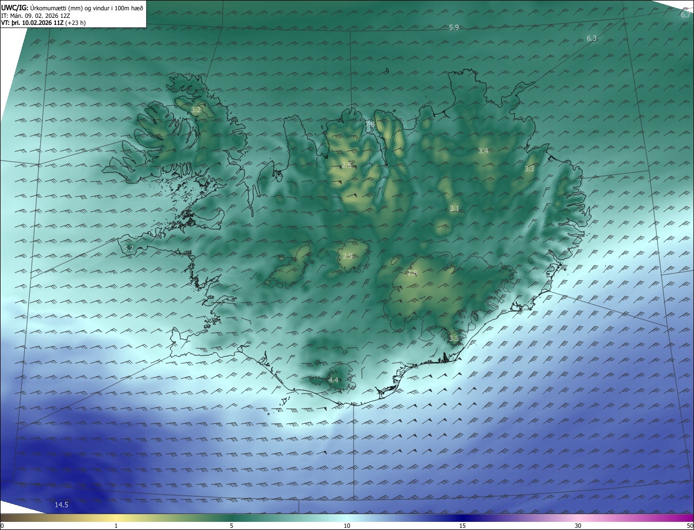Click the colorbar tick label 1
Image resolution: width=694 pixels, height=530 pixels.
(x=116, y=526)
